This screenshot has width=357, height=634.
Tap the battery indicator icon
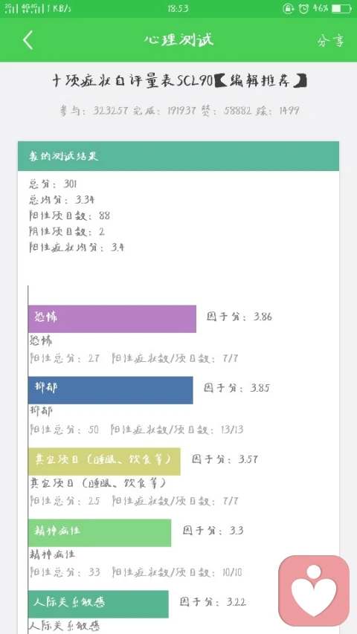coord(341,8)
